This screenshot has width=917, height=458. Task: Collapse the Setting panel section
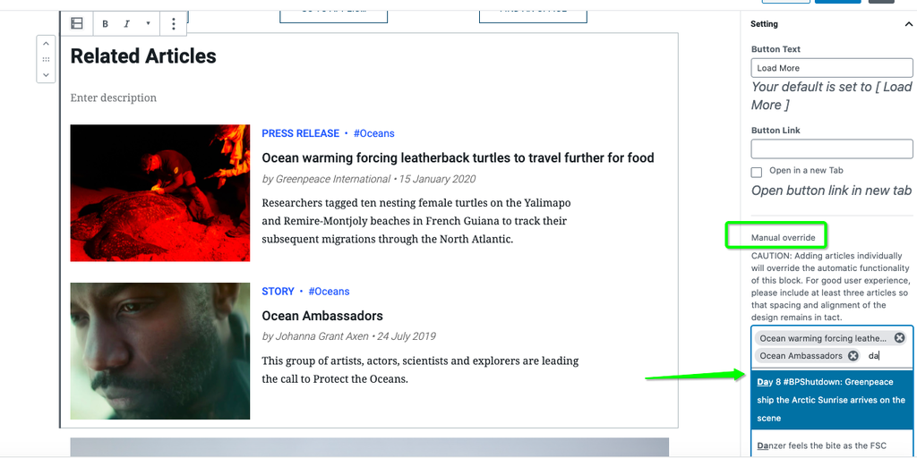(x=908, y=24)
